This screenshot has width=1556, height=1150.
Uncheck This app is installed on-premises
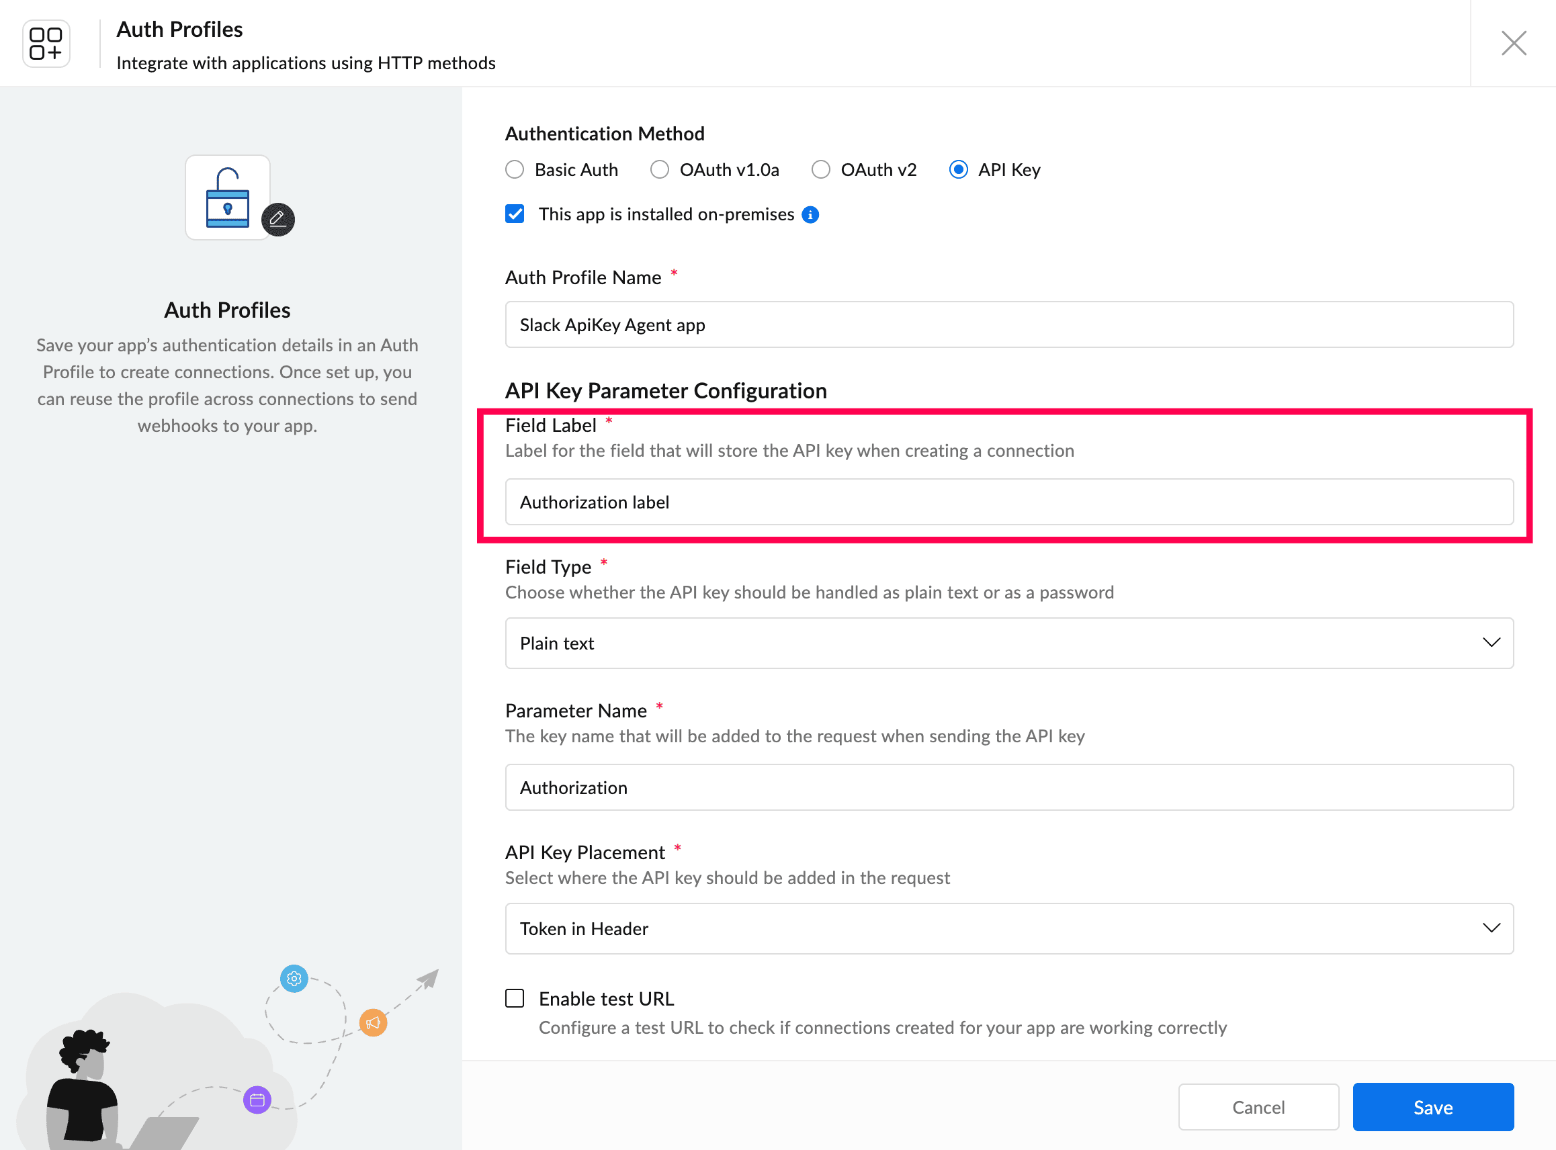[515, 214]
